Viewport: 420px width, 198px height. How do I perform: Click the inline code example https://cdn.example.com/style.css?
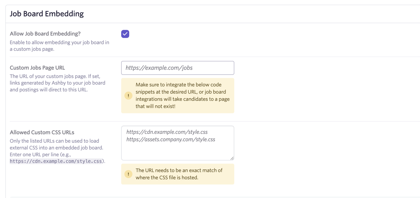[x=56, y=162]
